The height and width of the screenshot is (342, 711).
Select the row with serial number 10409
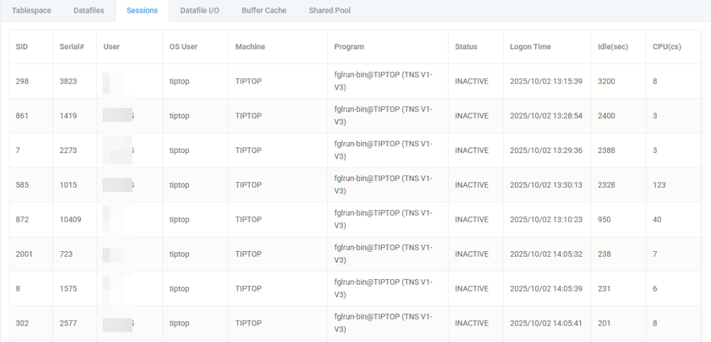click(x=71, y=219)
